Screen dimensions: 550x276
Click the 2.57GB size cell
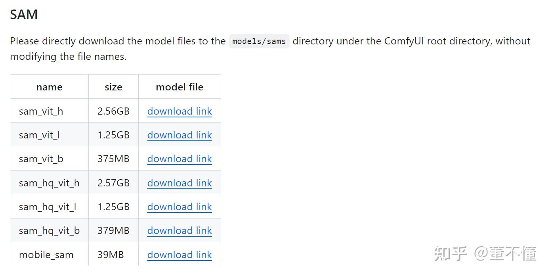(113, 183)
